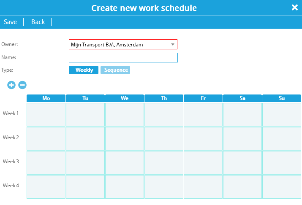This screenshot has height=205, width=302.
Task: Switch schedule type to Sequence
Action: 115,70
